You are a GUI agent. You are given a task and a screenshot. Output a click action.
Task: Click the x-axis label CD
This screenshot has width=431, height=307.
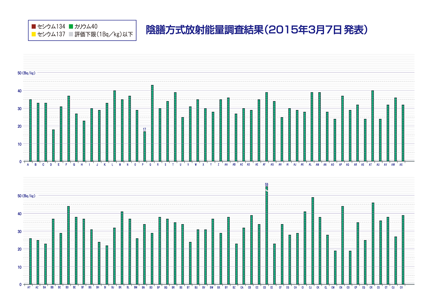tap(265, 287)
